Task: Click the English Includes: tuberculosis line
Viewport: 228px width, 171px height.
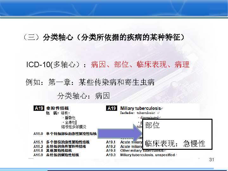Action: 139,113
